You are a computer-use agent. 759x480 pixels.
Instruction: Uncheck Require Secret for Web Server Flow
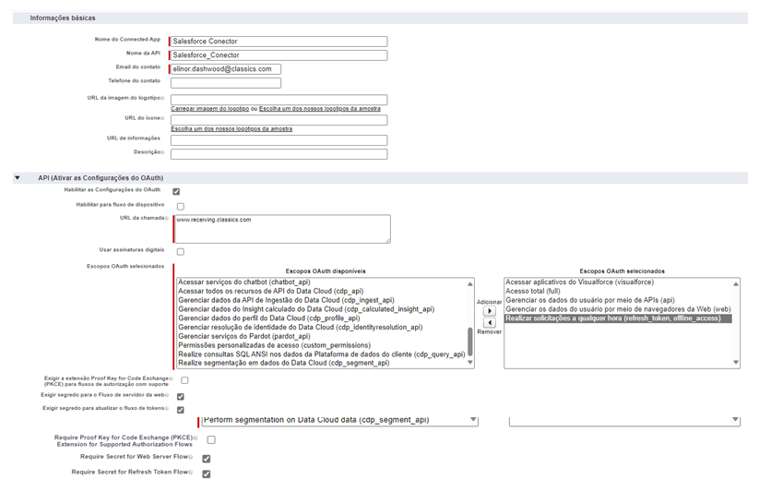point(207,458)
